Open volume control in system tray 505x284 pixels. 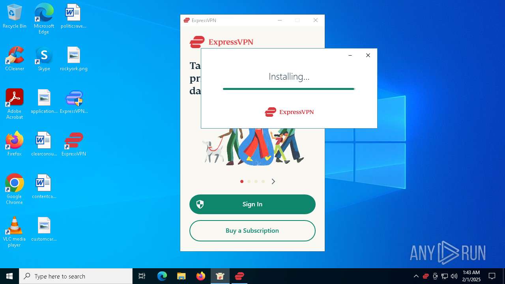pyautogui.click(x=454, y=276)
